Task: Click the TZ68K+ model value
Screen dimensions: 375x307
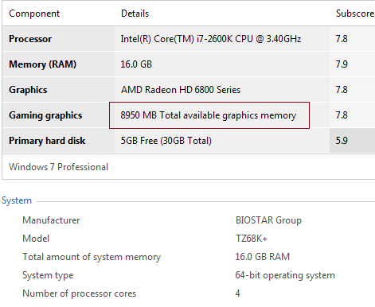Action: (x=252, y=239)
